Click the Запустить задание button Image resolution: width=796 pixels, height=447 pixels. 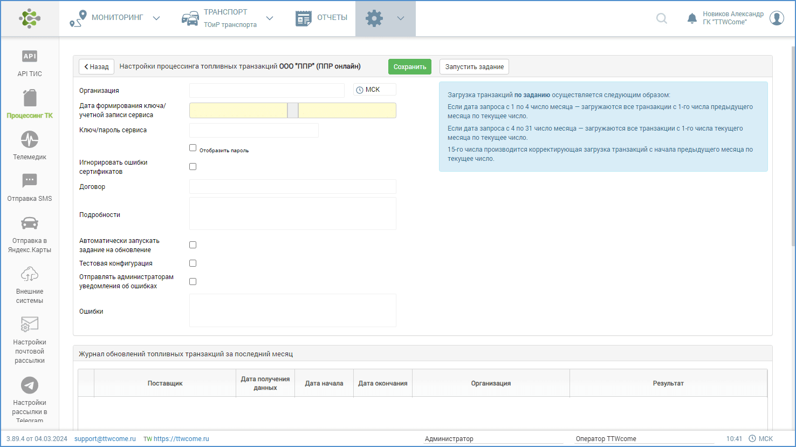click(474, 67)
